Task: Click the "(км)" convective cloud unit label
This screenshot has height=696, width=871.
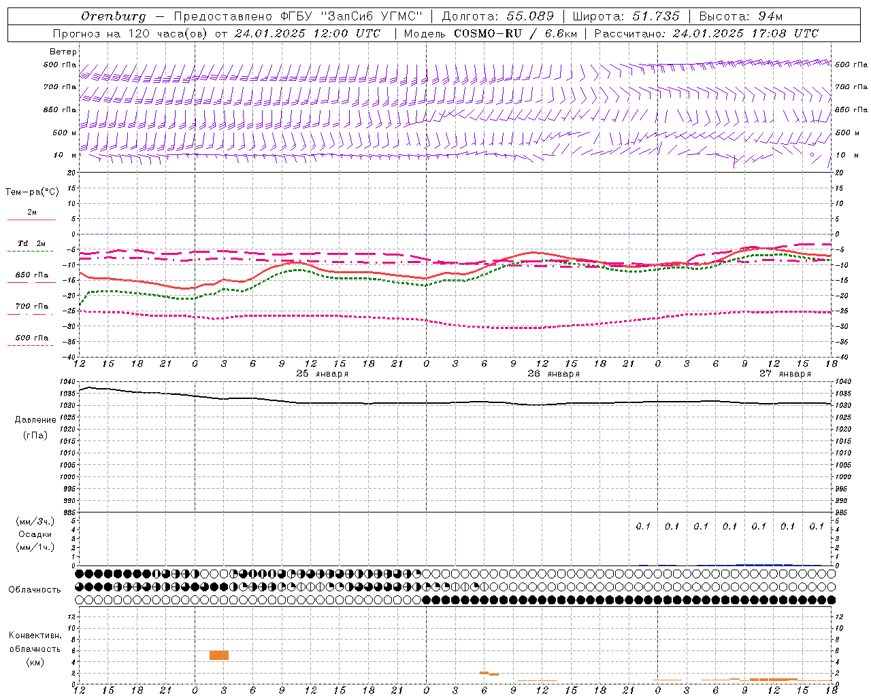Action: [x=35, y=662]
